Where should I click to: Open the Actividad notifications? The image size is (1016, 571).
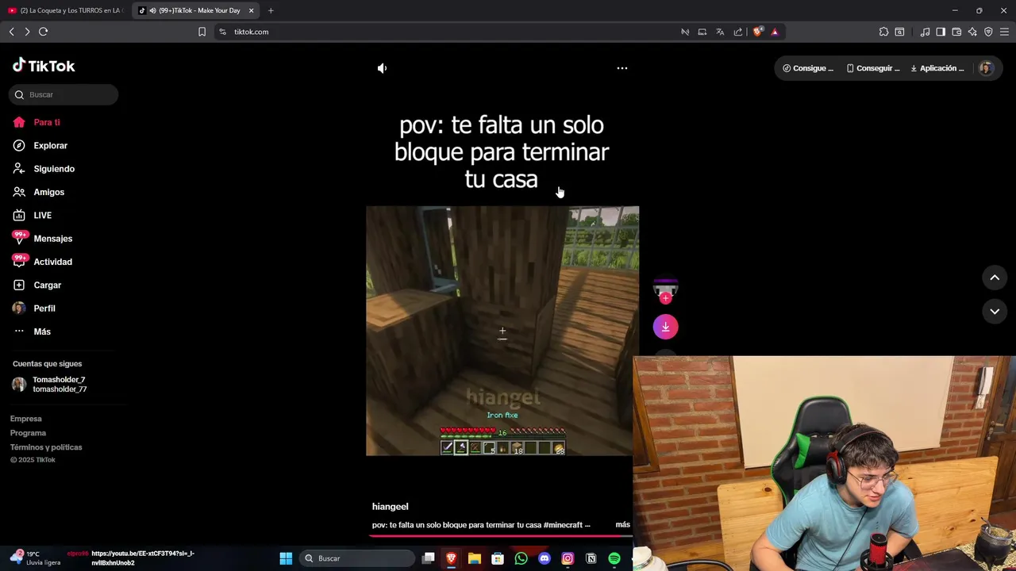[52, 262]
